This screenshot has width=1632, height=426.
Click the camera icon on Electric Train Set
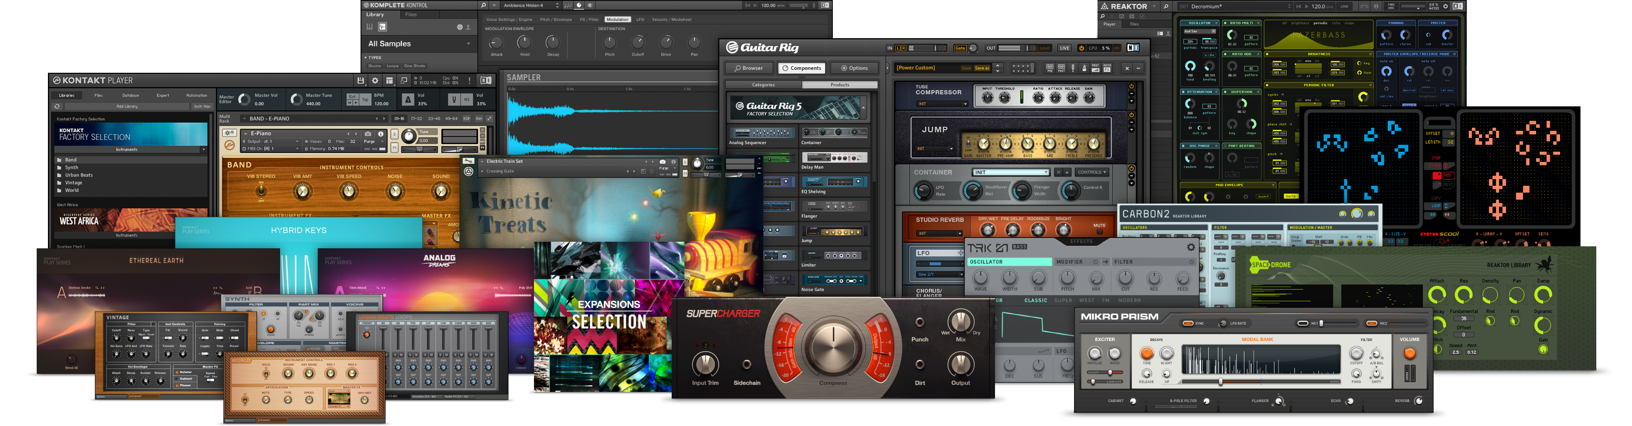coord(662,162)
